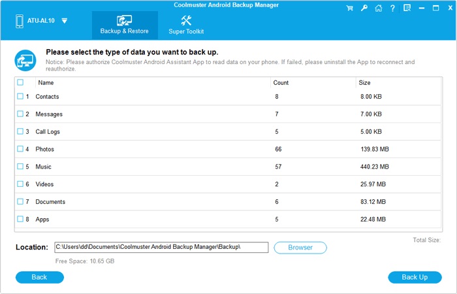Sort the list by Size column
This screenshot has width=457, height=294.
[x=365, y=83]
